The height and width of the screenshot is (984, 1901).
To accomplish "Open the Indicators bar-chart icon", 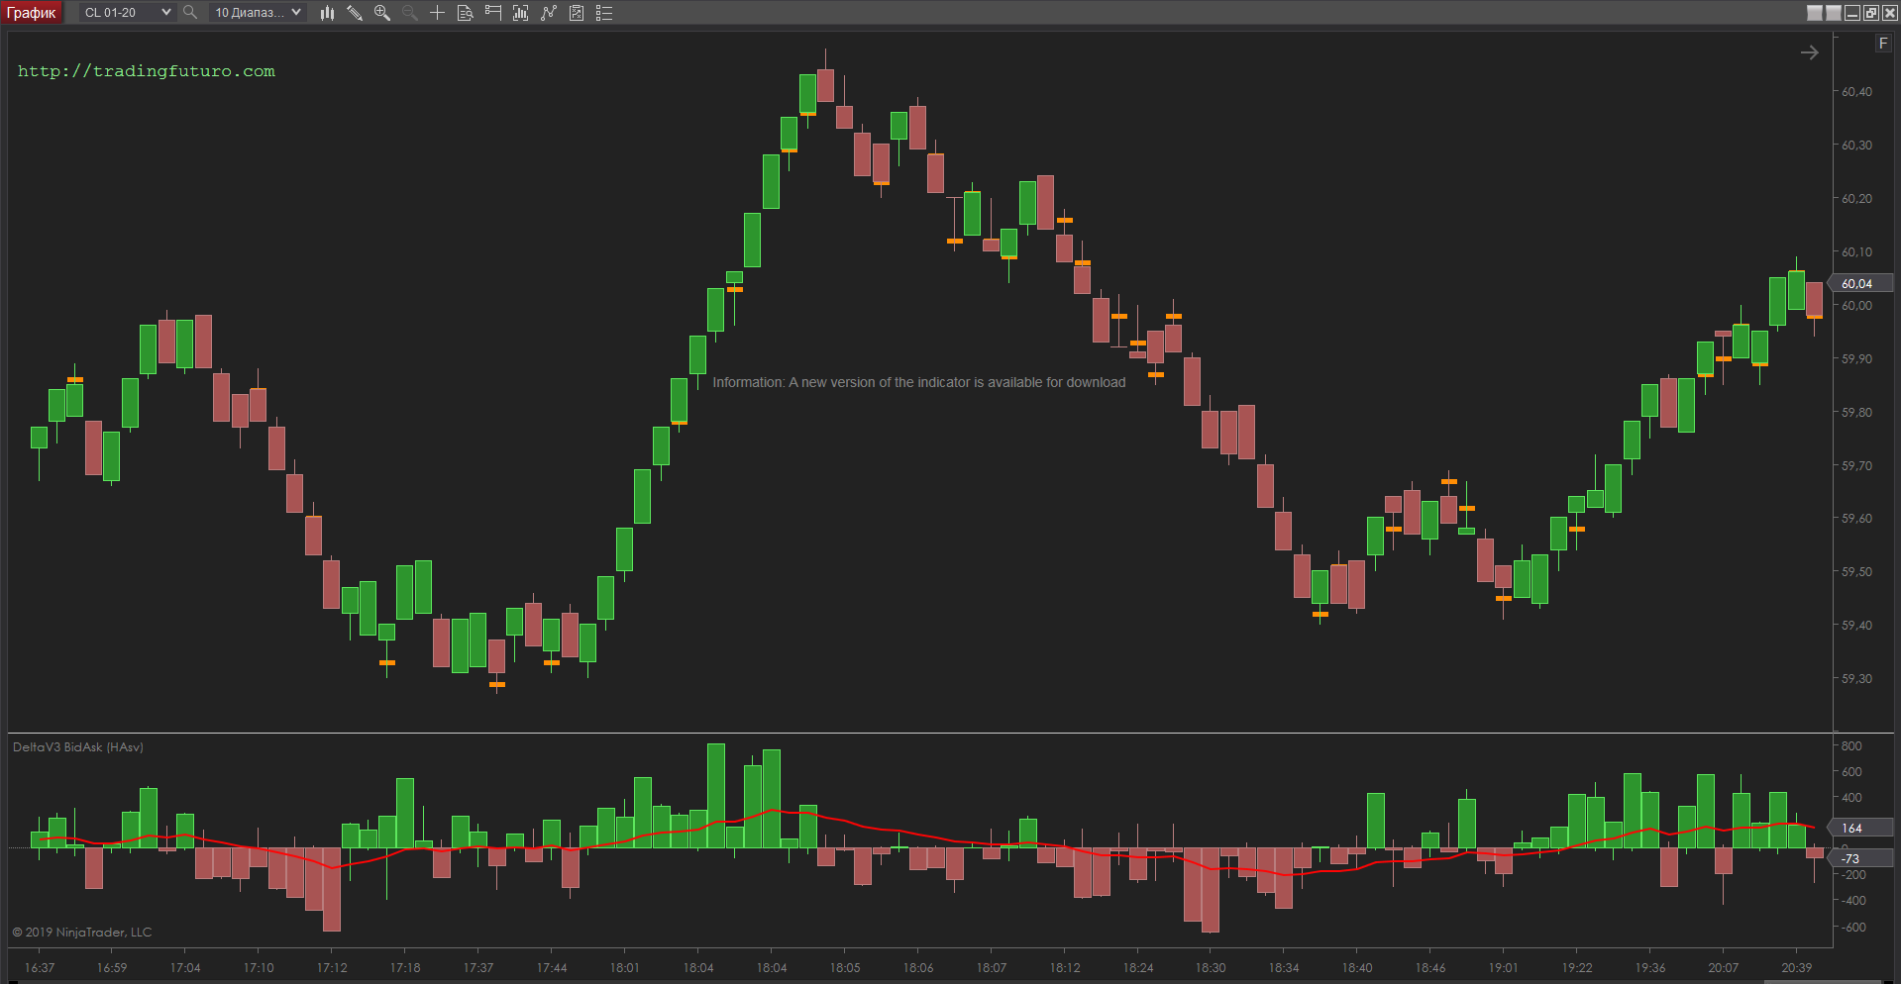I will [520, 13].
